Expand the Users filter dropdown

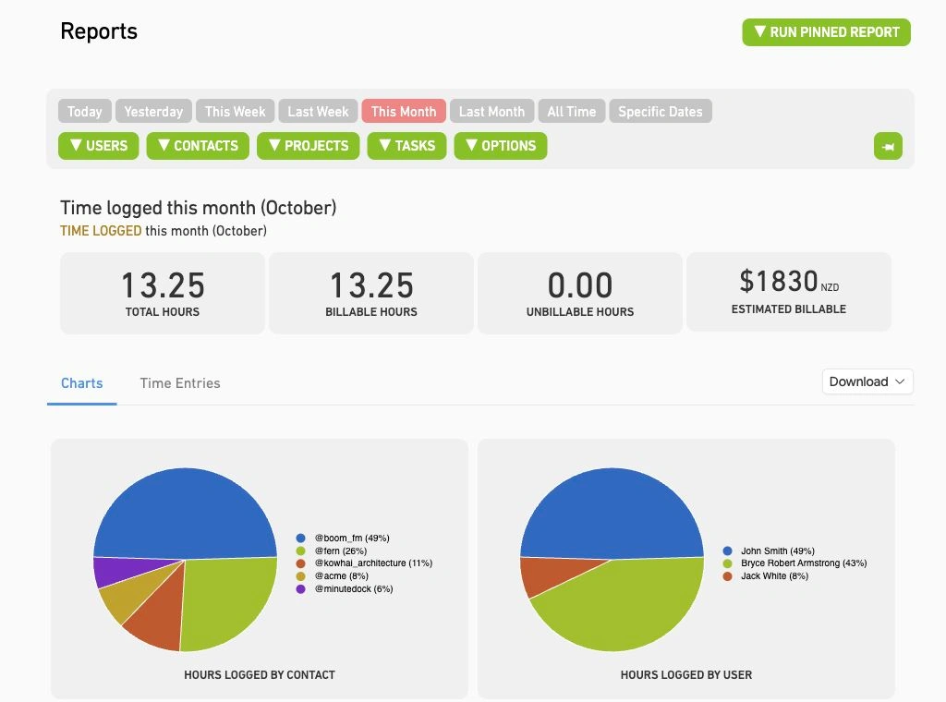[x=98, y=146]
